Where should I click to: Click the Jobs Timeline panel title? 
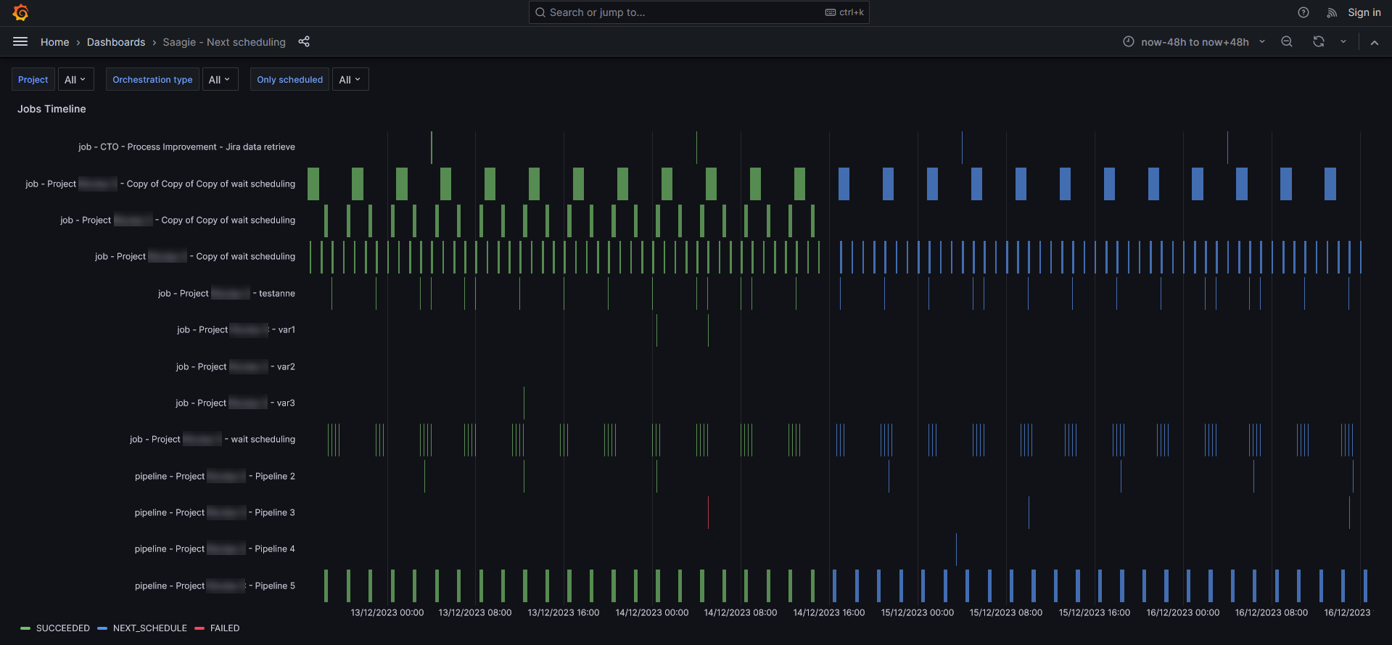[52, 109]
